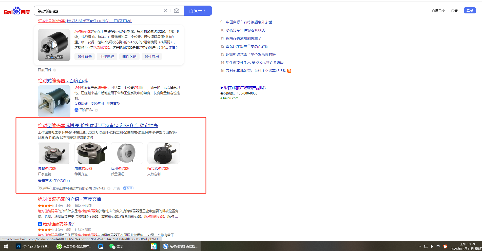Screen dimensions: 482x251
Task: Click the Sogou input tray icon
Action: (x=445, y=246)
